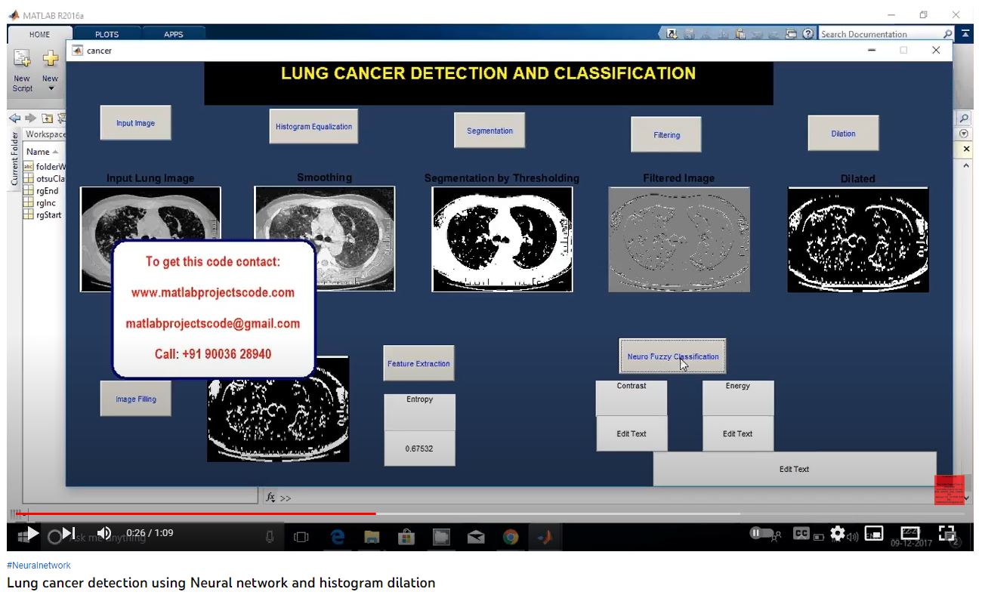Screen dimensions: 982x595
Task: Select the rgStart variable in Workspace
Action: (x=43, y=215)
